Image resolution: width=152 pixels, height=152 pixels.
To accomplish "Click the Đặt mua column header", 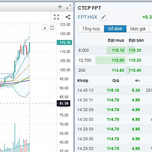I will tap(116, 40).
